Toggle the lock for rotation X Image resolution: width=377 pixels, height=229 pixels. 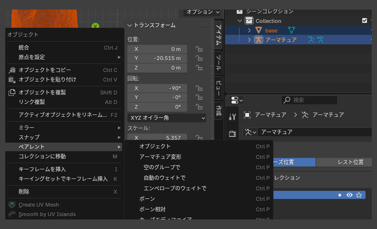pos(198,88)
